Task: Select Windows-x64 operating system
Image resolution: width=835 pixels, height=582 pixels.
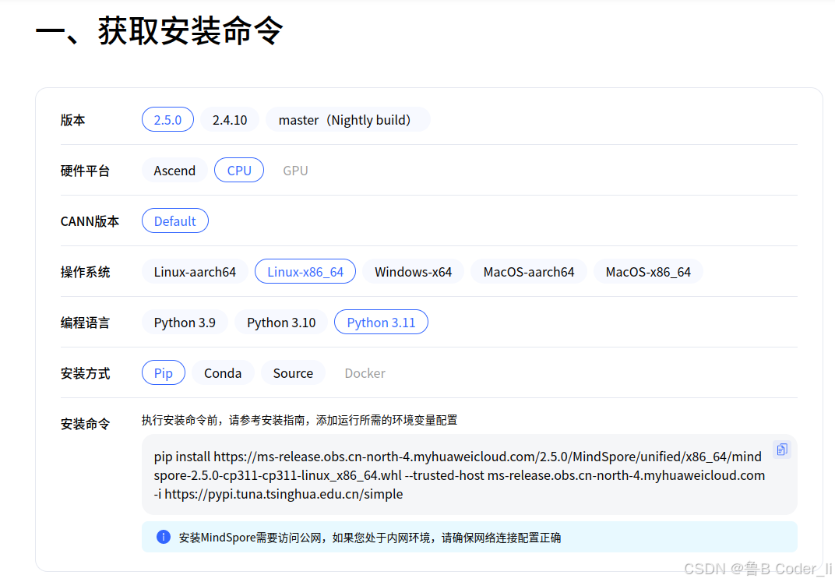Action: [414, 272]
